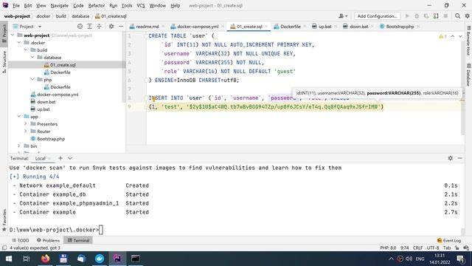Open the Tools menu
This screenshot has height=266, width=472.
(127, 5)
